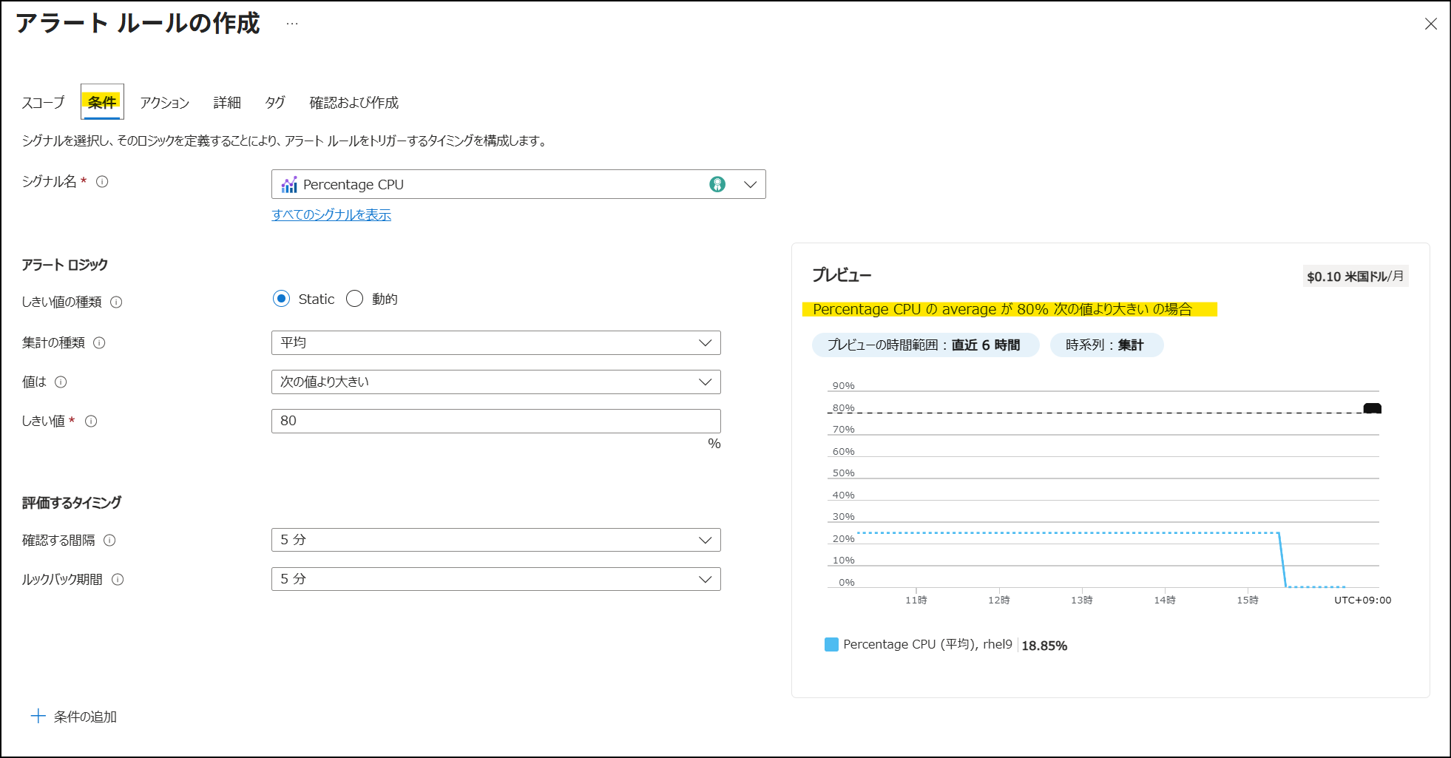Click the プレビュー panel heading
This screenshot has width=1451, height=758.
click(842, 275)
